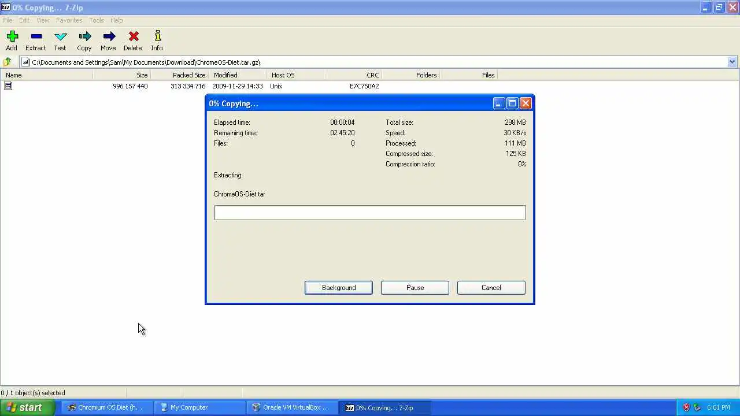
Task: Click the system clock showing 6:01 PM
Action: [718, 407]
